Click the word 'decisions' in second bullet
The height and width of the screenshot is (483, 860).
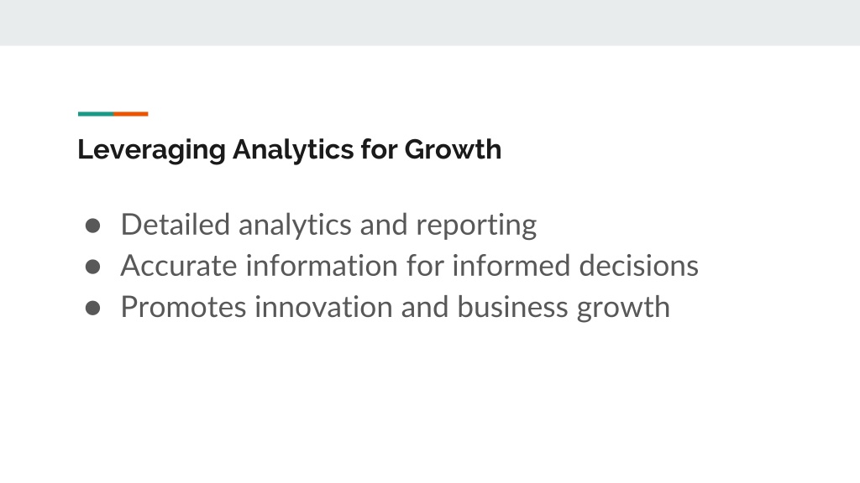pos(638,266)
